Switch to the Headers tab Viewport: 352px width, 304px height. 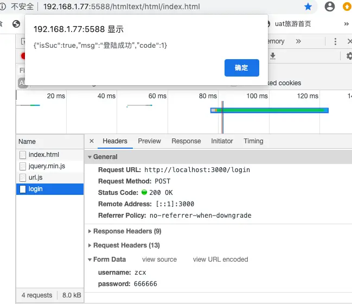click(x=115, y=141)
